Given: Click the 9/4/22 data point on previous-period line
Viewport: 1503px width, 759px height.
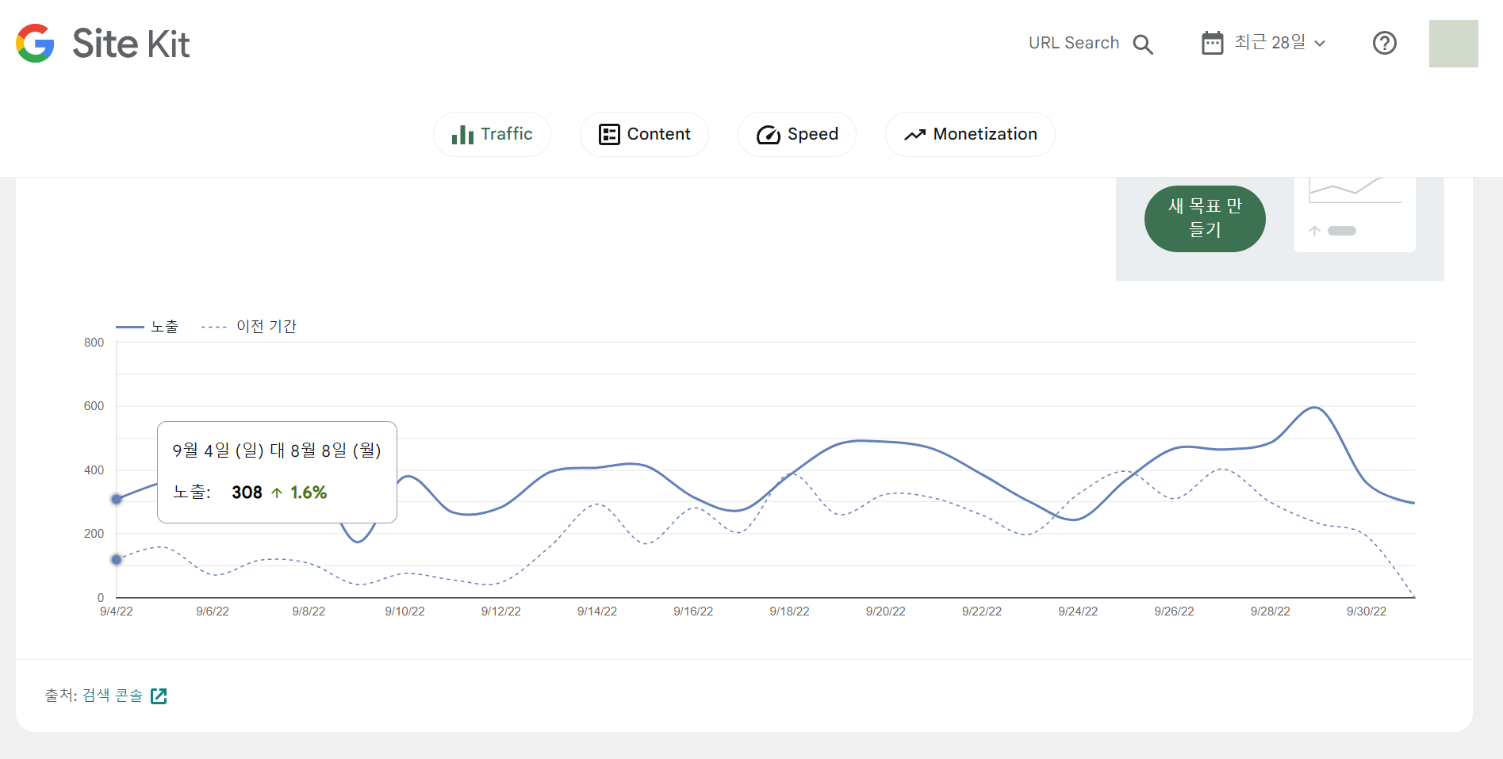Looking at the screenshot, I should (117, 559).
